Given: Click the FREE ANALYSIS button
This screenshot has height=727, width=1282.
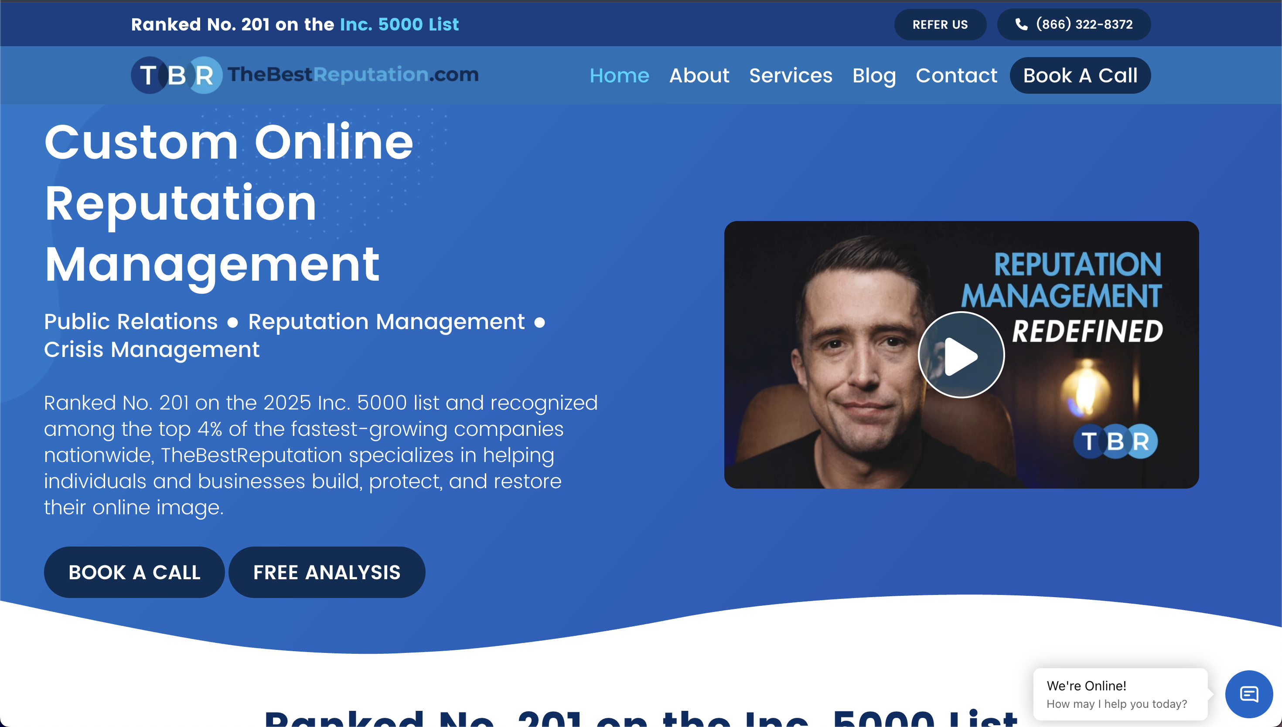Looking at the screenshot, I should click(327, 572).
